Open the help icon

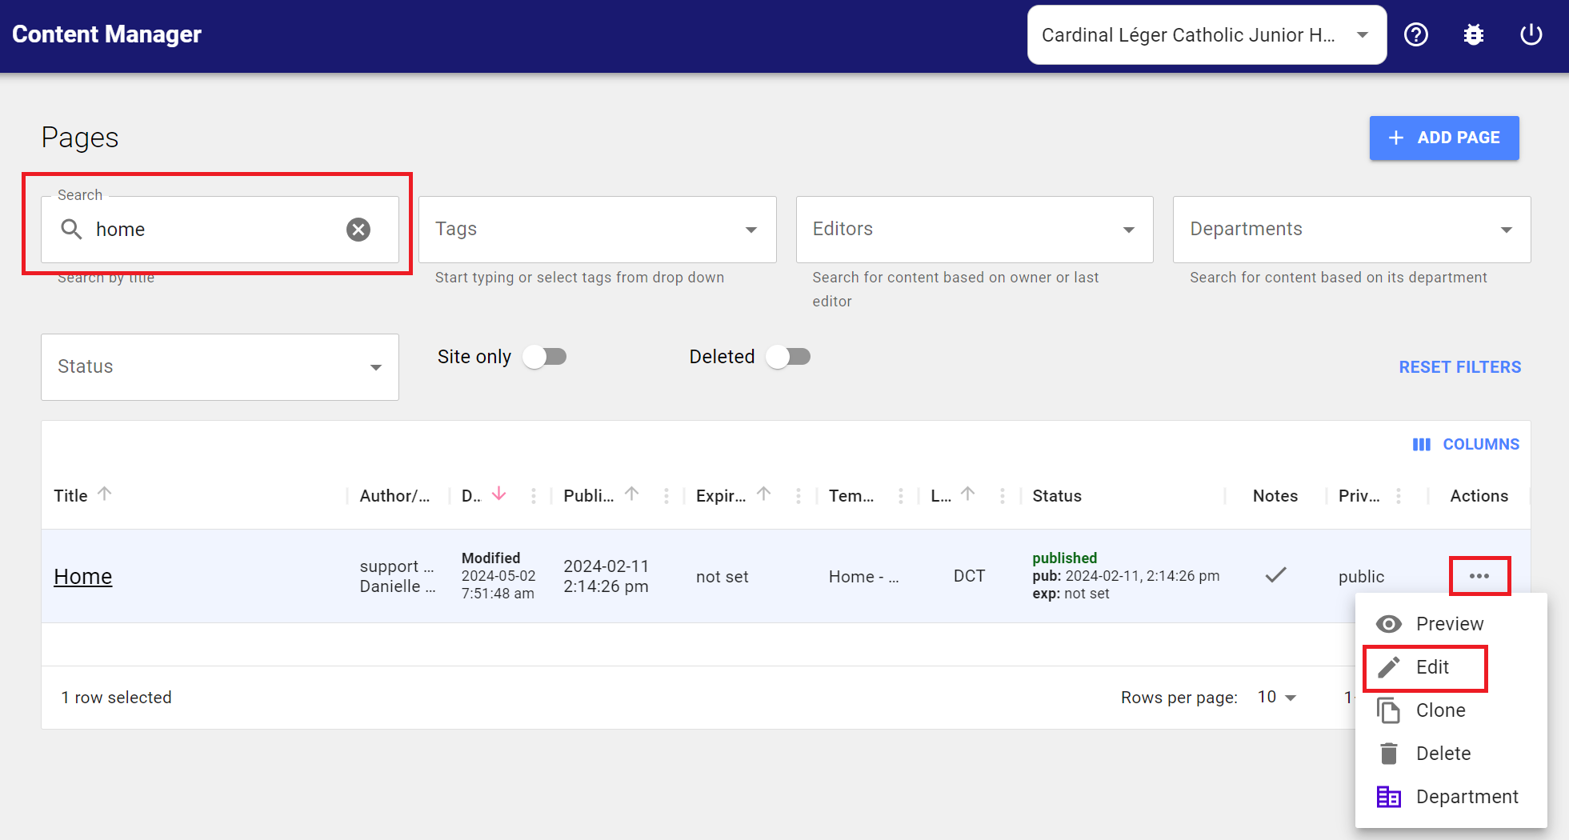tap(1416, 34)
